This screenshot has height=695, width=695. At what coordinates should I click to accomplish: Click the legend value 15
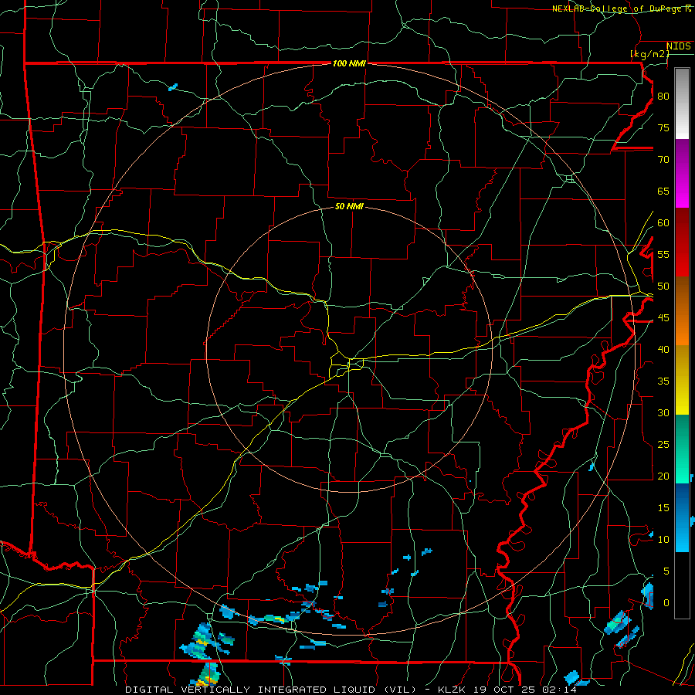663,508
